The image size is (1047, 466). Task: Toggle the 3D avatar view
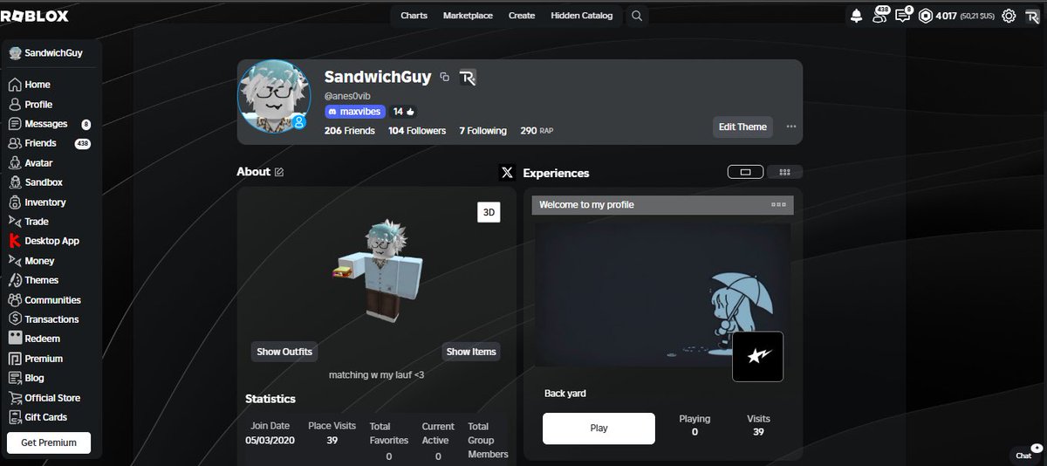489,212
